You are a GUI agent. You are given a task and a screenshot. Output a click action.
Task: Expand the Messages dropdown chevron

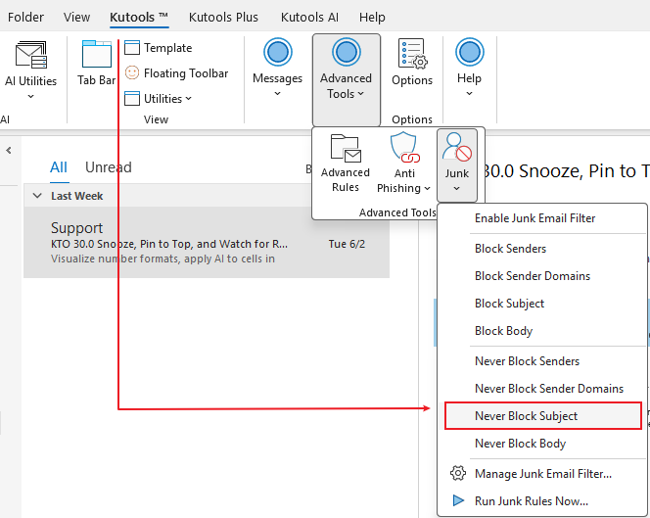coord(278,94)
